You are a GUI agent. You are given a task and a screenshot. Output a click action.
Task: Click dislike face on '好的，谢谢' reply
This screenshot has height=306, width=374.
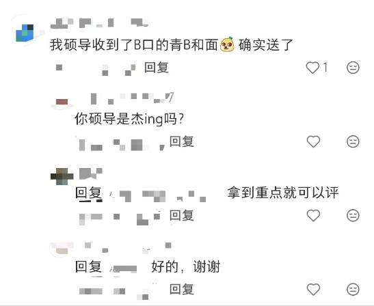(x=353, y=290)
